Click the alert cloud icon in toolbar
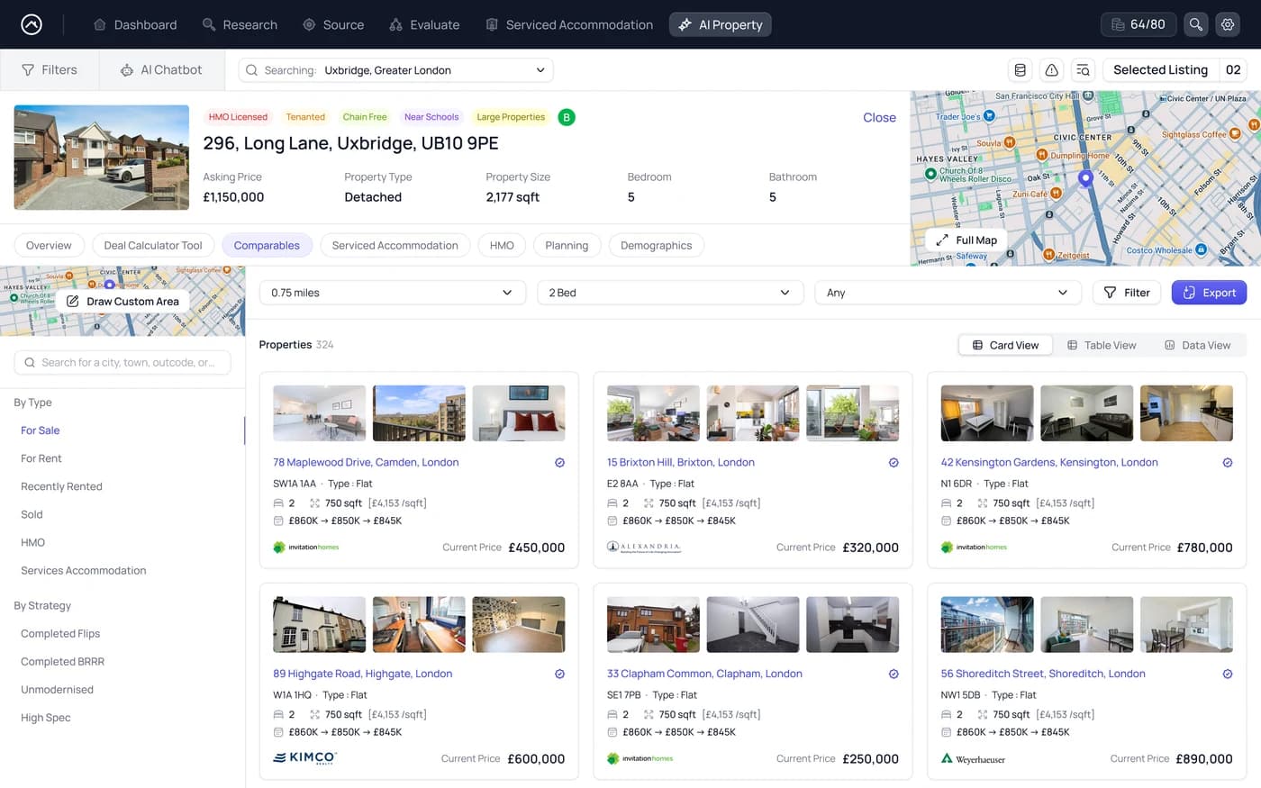The width and height of the screenshot is (1261, 788). click(1051, 69)
